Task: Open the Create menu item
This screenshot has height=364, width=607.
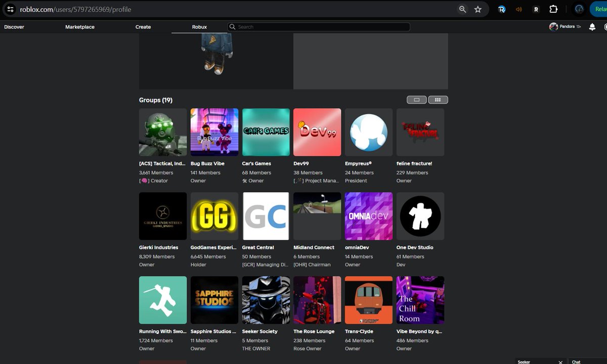Action: click(143, 27)
